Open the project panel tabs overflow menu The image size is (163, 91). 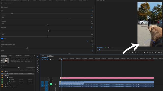(x=35, y=56)
